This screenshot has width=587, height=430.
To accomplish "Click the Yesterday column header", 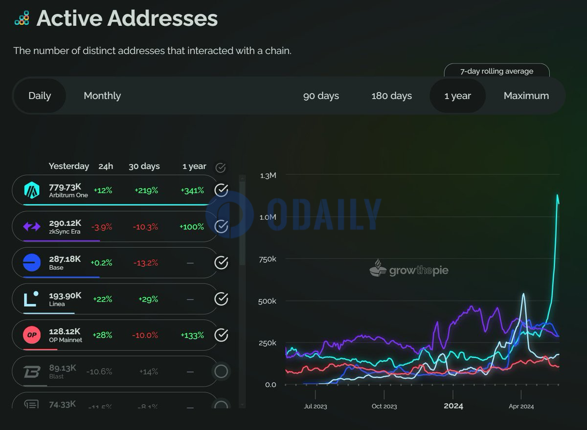I will (x=69, y=166).
